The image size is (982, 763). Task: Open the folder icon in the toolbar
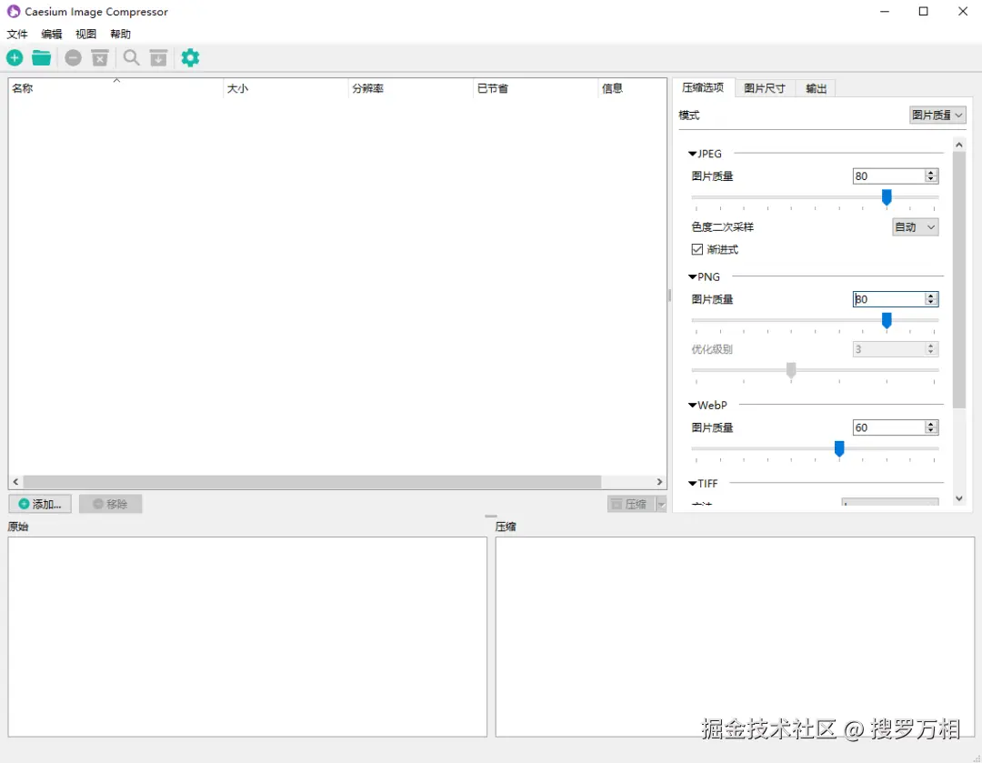click(x=41, y=57)
